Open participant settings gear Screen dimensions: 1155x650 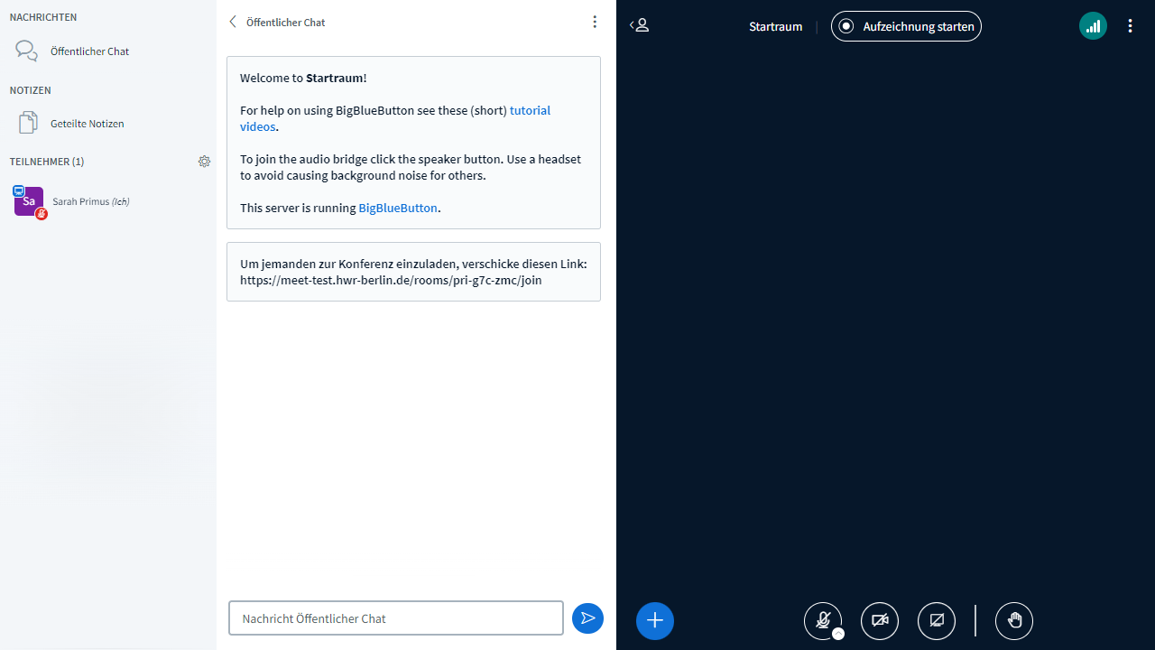click(204, 162)
